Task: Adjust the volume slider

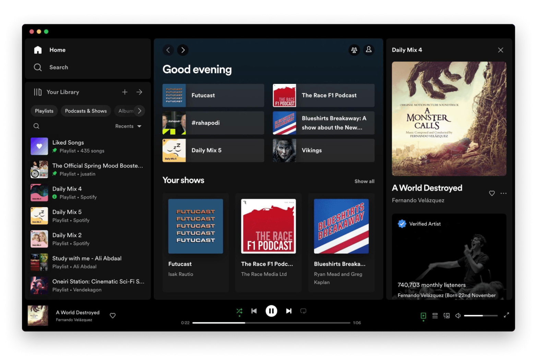Action: [x=480, y=315]
